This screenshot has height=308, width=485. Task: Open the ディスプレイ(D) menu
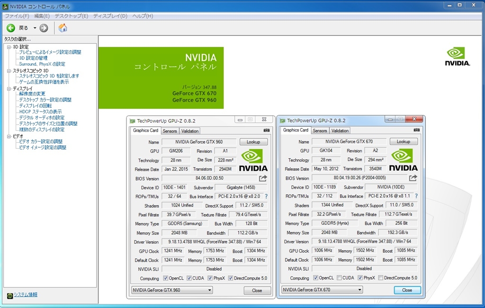(110, 16)
